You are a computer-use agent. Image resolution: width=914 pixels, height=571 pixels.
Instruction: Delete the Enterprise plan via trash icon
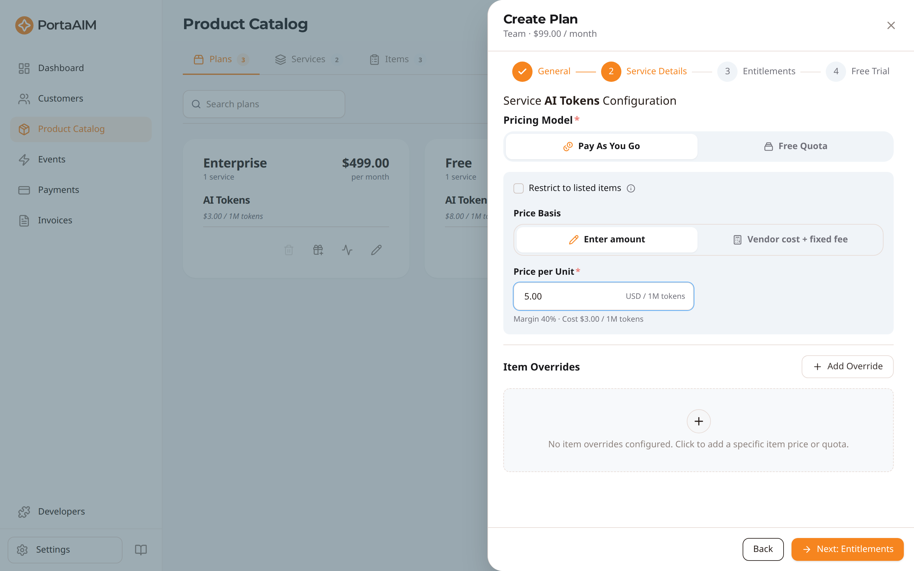(x=288, y=250)
